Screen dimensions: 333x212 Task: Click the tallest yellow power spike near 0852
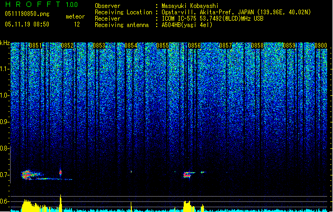60,203
